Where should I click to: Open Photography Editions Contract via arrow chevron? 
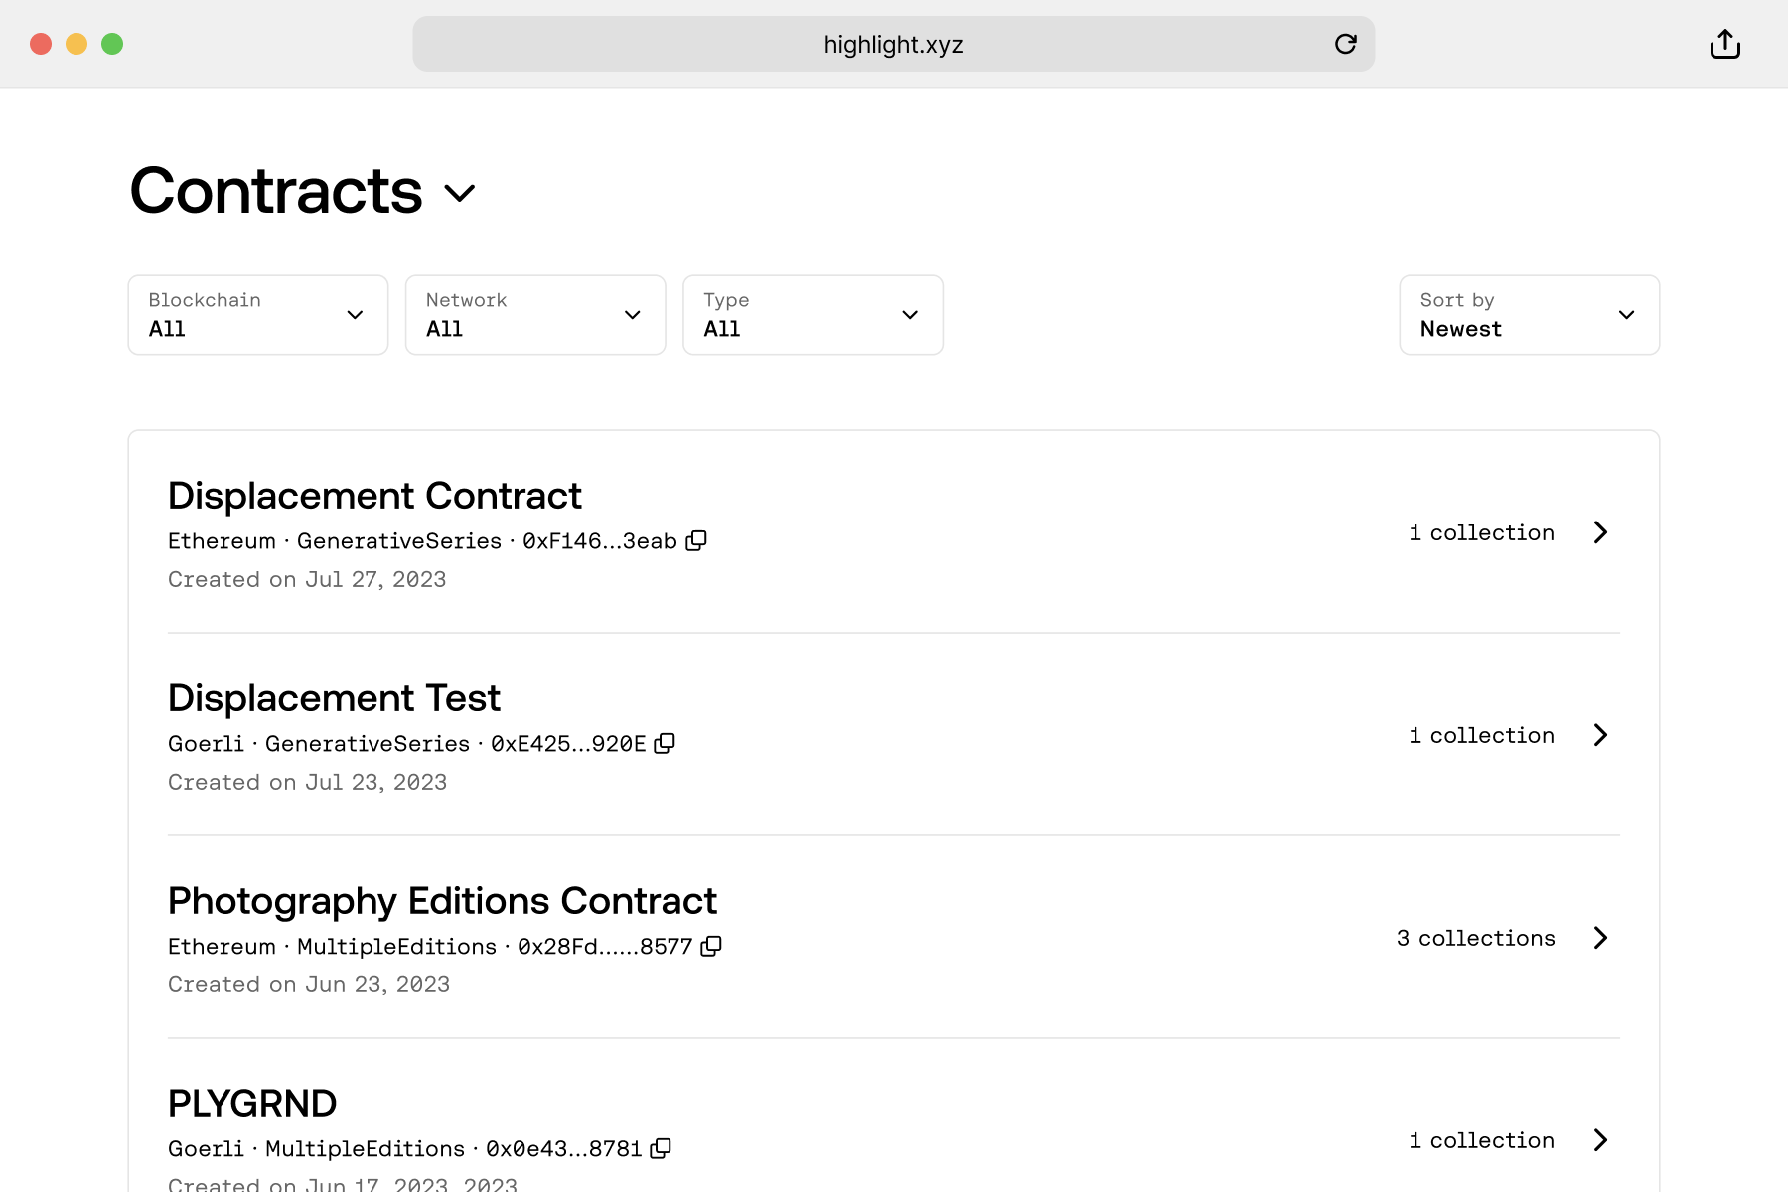tap(1600, 938)
